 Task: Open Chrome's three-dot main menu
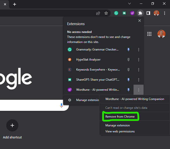pyautogui.click(x=164, y=13)
